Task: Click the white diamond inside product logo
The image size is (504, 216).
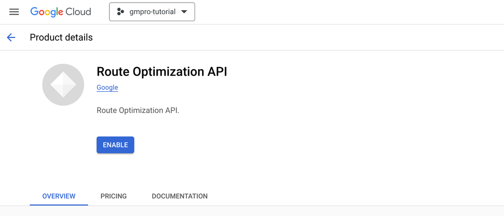Action: pos(63,85)
